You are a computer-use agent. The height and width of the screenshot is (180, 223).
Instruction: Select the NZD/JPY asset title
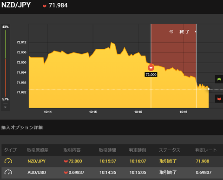[16, 5]
